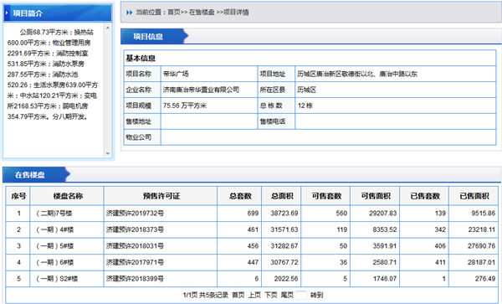Select 历城区 in the 所在区县 row

click(x=307, y=90)
